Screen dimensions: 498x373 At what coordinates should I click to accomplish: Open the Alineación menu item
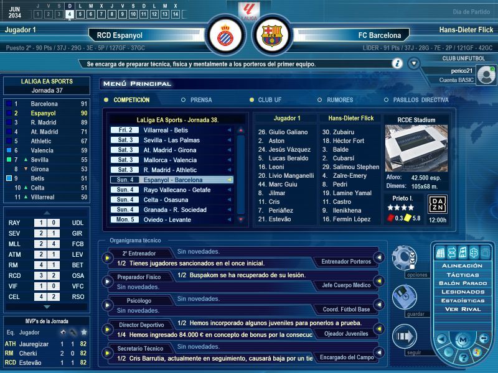[462, 265]
